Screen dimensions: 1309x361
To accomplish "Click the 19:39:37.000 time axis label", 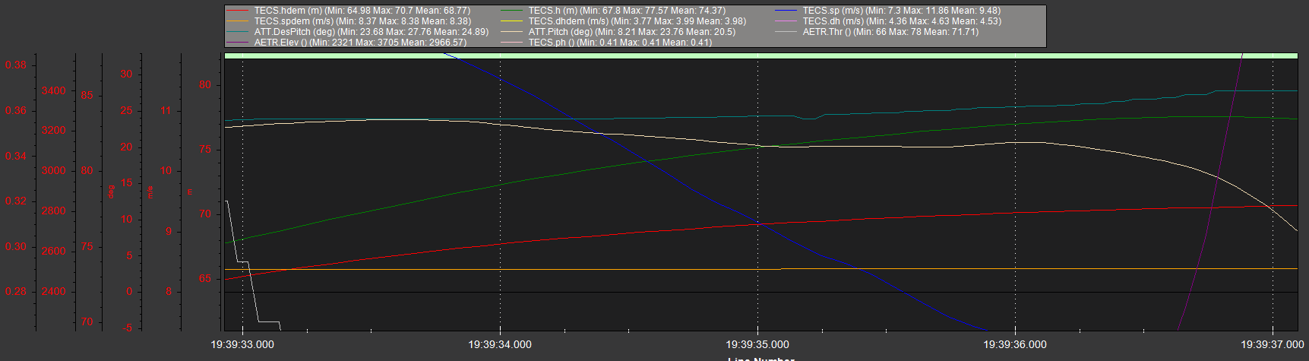I will point(1273,344).
